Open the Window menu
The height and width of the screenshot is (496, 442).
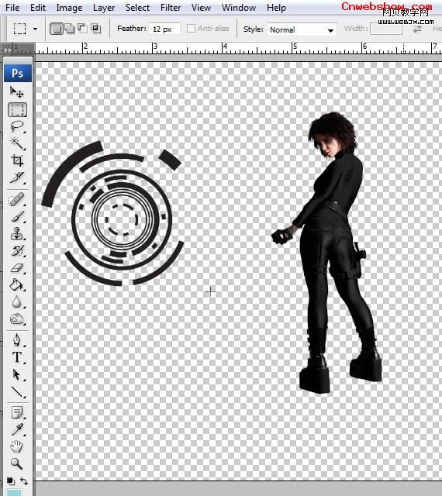[239, 8]
